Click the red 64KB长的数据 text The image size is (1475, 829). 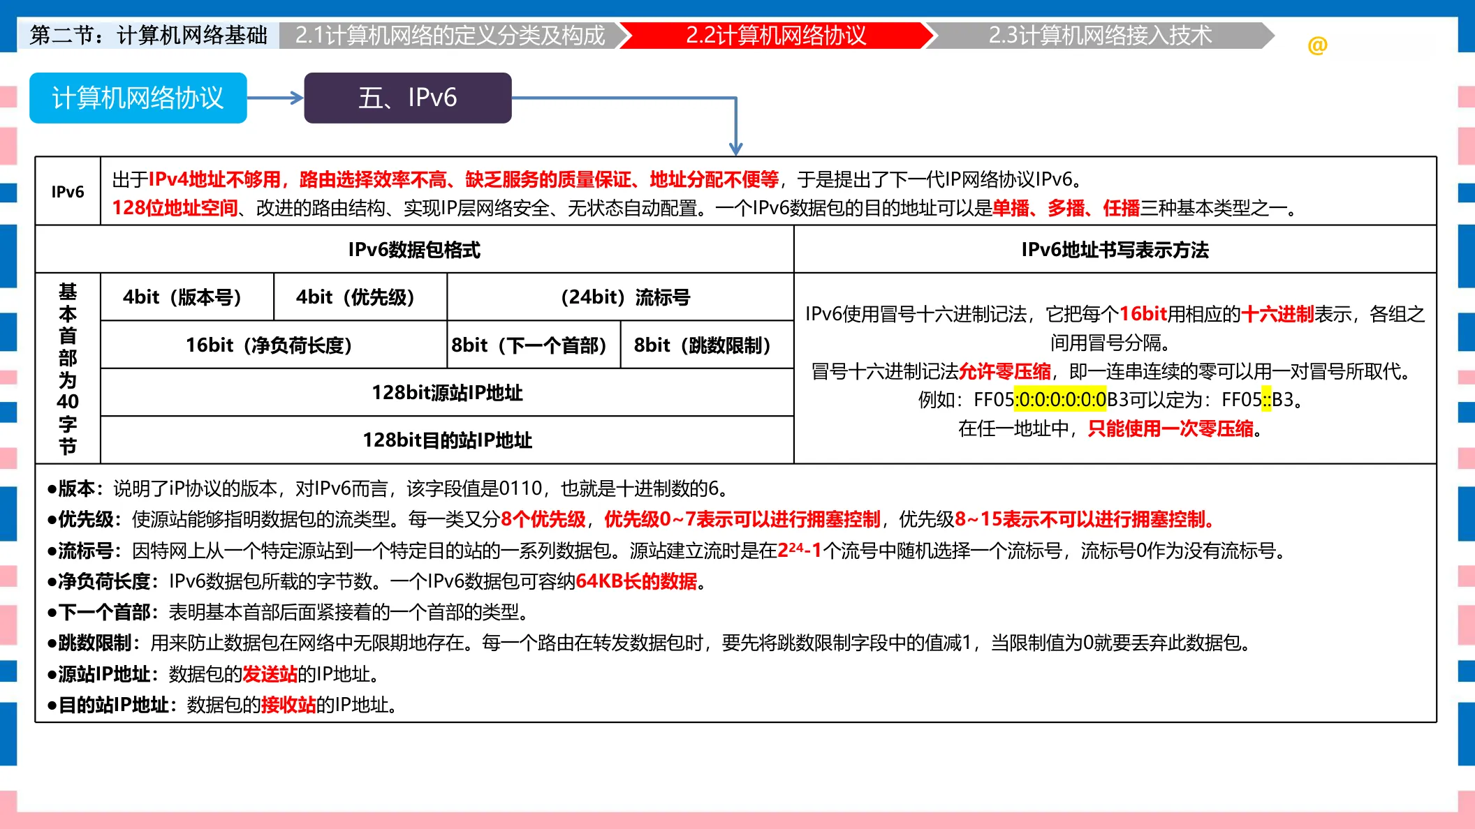tap(636, 581)
